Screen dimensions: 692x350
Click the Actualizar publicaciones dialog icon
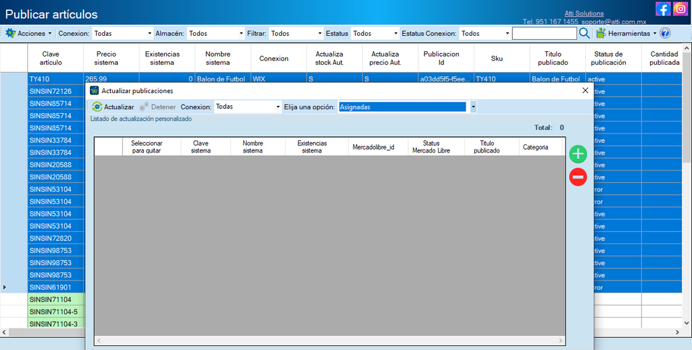click(x=94, y=90)
